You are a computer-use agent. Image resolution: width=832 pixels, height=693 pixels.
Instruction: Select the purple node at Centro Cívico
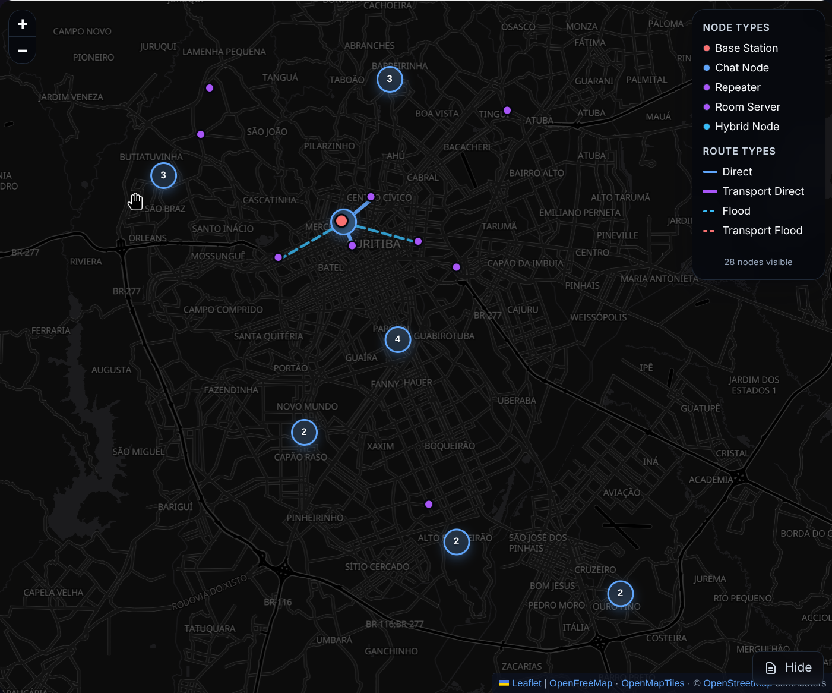click(x=371, y=197)
